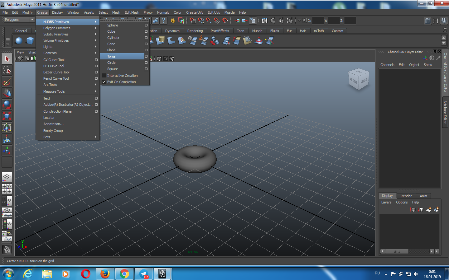The width and height of the screenshot is (449, 280).
Task: Expand Subdiv Primitives submenu
Action: tap(68, 34)
